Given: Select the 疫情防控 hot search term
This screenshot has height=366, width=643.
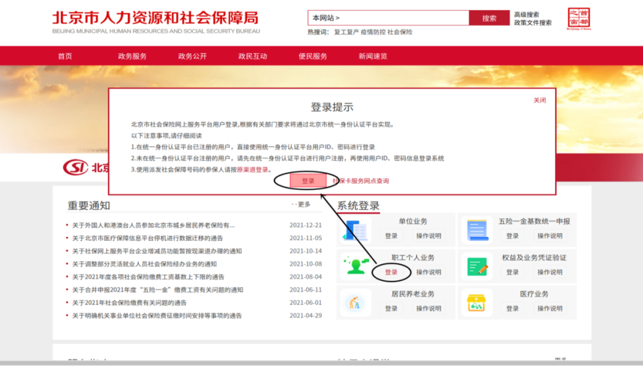Looking at the screenshot, I should click(x=373, y=32).
